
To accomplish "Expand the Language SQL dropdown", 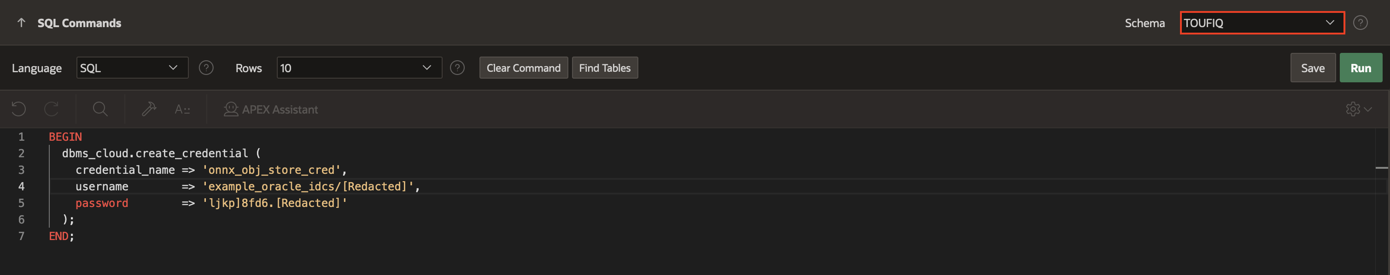I will [132, 68].
